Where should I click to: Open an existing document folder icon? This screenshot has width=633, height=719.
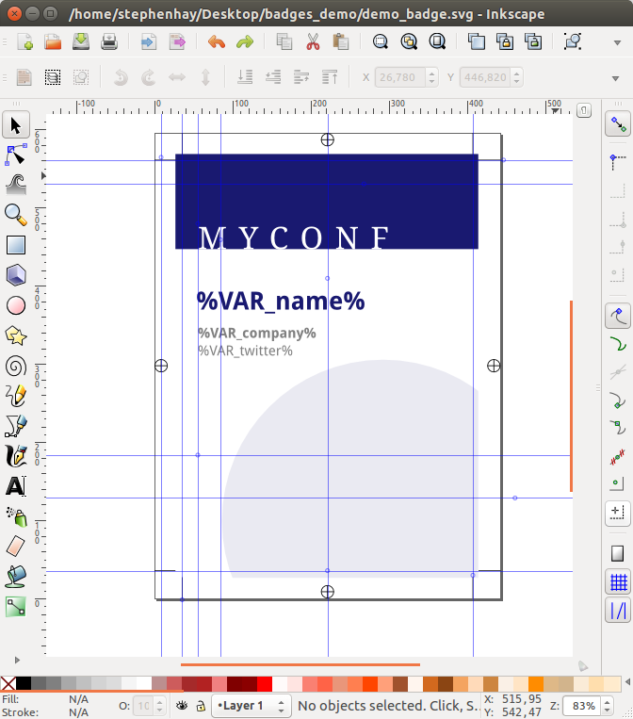tap(53, 41)
